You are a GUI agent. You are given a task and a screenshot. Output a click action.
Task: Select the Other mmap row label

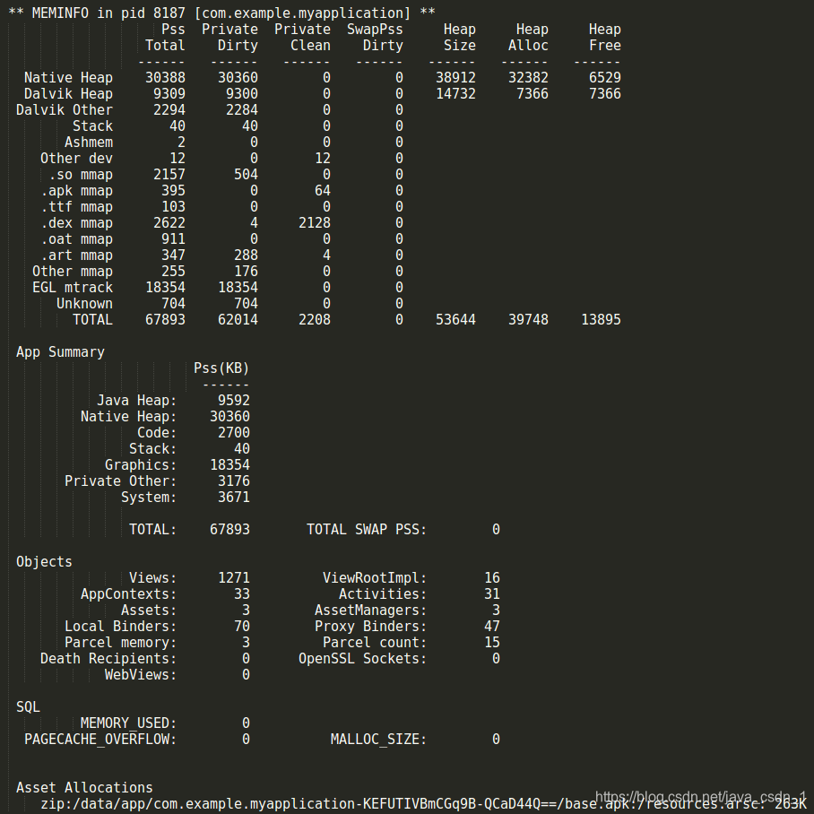click(x=72, y=271)
